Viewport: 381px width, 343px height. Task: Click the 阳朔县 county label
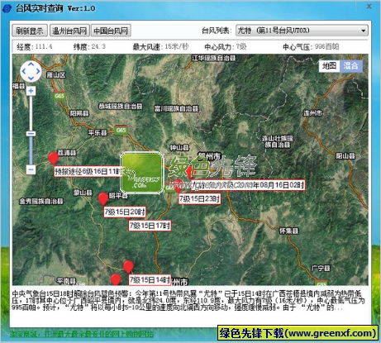coord(79,113)
